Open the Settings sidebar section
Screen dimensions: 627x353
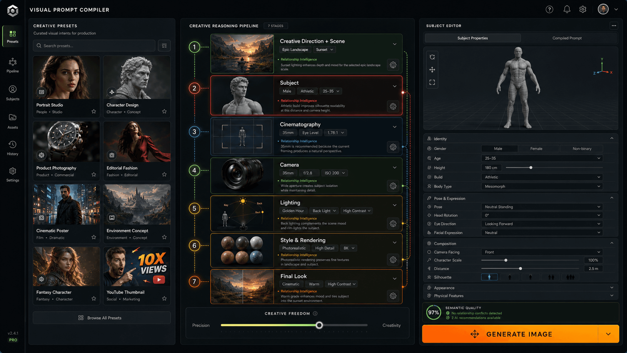click(x=13, y=175)
